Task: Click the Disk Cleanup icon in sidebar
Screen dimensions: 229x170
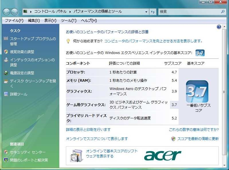Action: pyautogui.click(x=6, y=81)
